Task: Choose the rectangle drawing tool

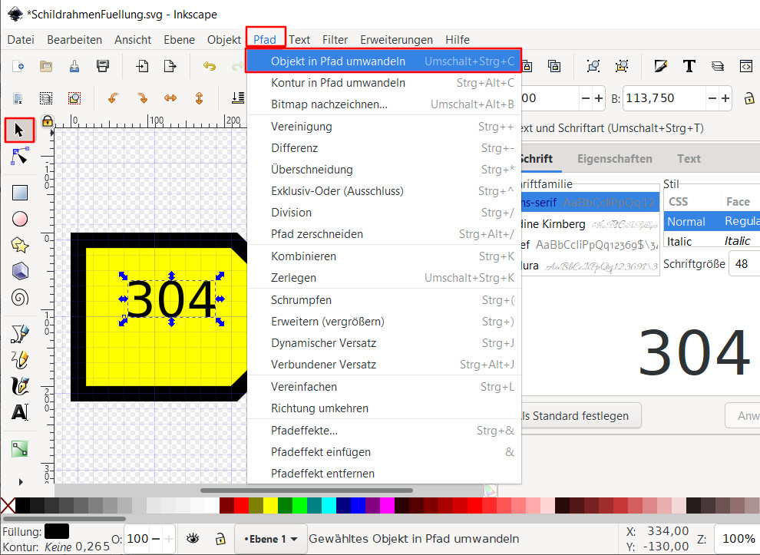Action: 20,193
